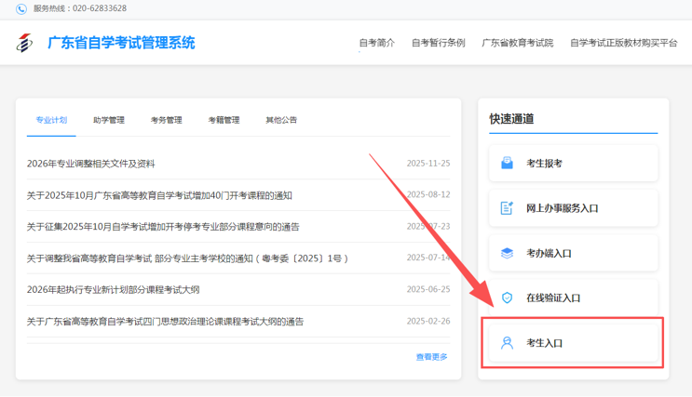The height and width of the screenshot is (397, 692).
Task: Click the 网上办事服务入口 document icon
Action: [x=507, y=208]
